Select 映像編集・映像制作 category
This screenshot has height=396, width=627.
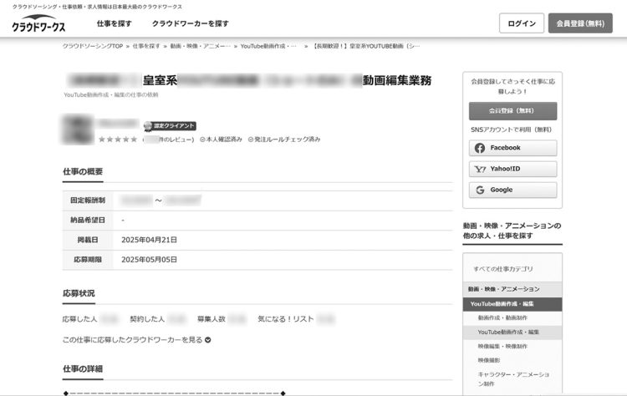click(502, 346)
